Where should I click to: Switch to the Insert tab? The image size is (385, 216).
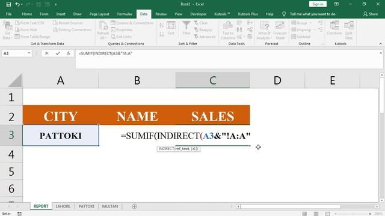point(61,14)
